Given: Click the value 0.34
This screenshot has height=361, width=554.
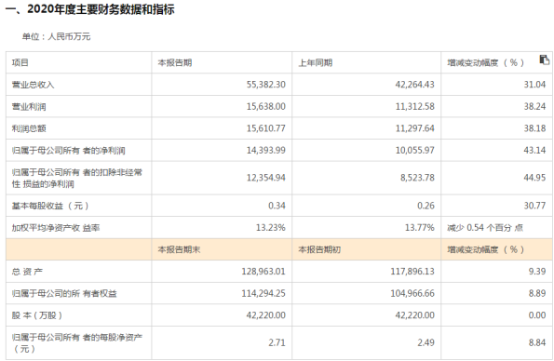Looking at the screenshot, I should click(x=277, y=206).
